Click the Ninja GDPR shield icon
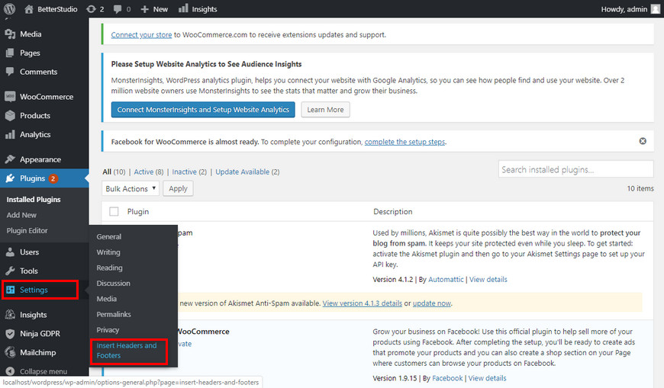The height and width of the screenshot is (388, 664). (10, 333)
